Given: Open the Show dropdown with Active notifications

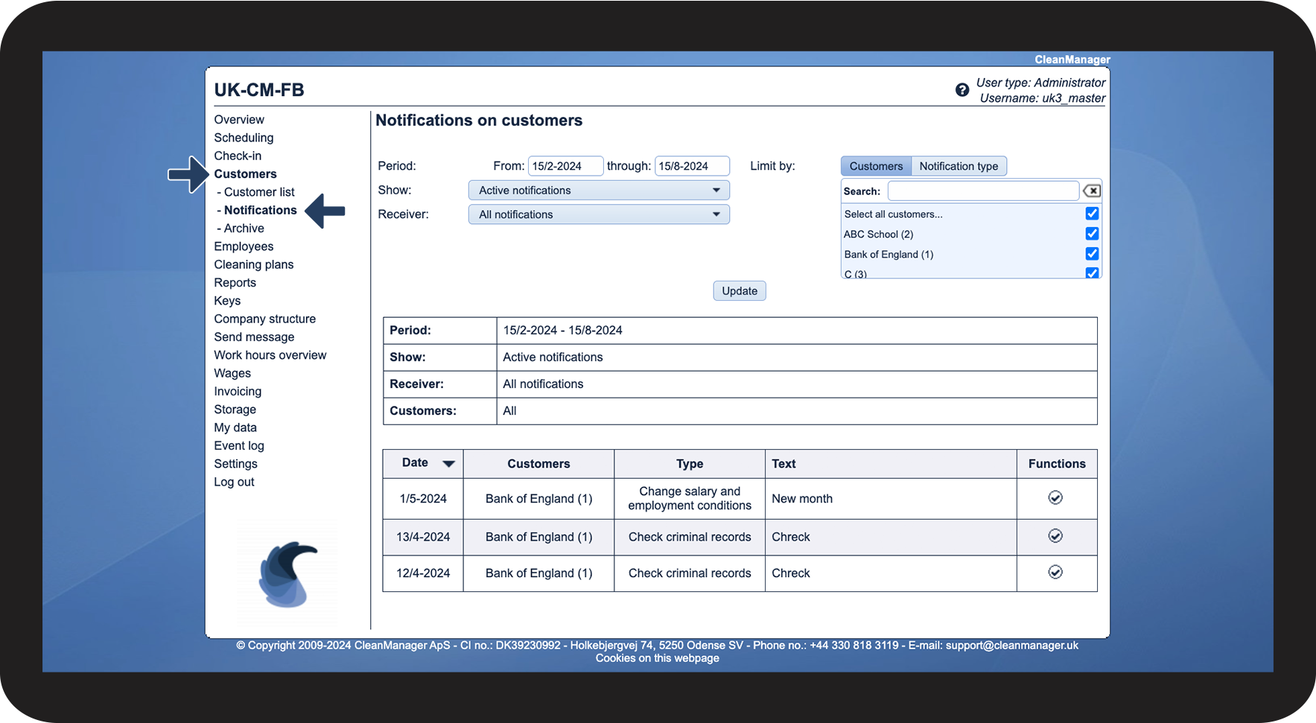Looking at the screenshot, I should (598, 191).
